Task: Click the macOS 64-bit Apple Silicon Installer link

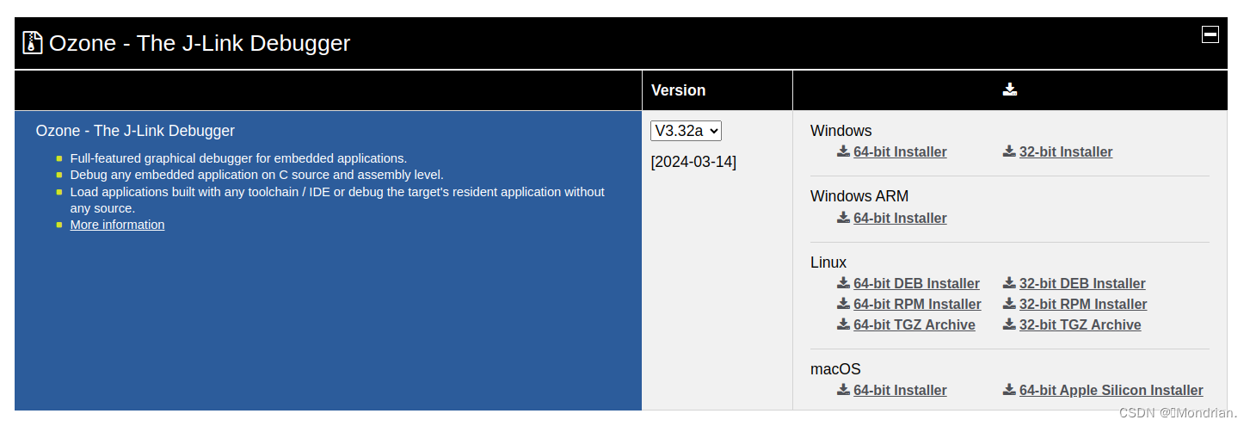Action: point(1111,390)
